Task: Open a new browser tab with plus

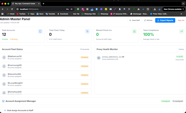Action: point(43,4)
